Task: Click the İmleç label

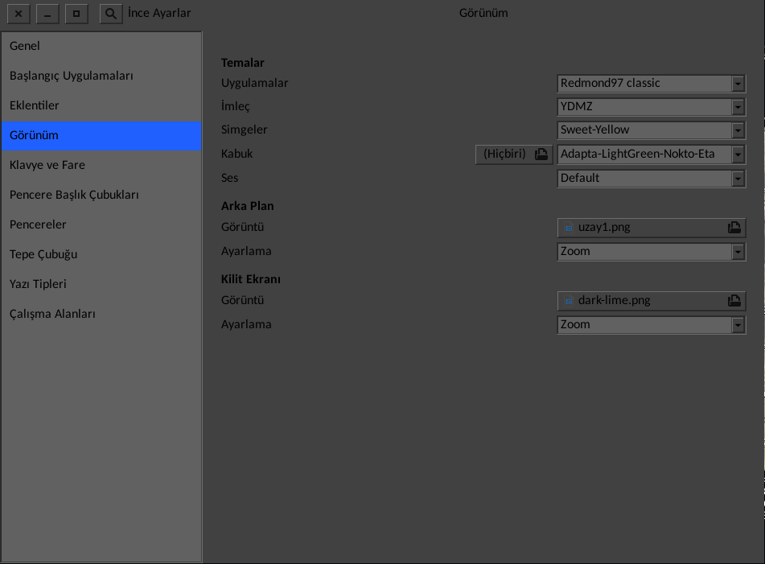Action: coord(235,106)
